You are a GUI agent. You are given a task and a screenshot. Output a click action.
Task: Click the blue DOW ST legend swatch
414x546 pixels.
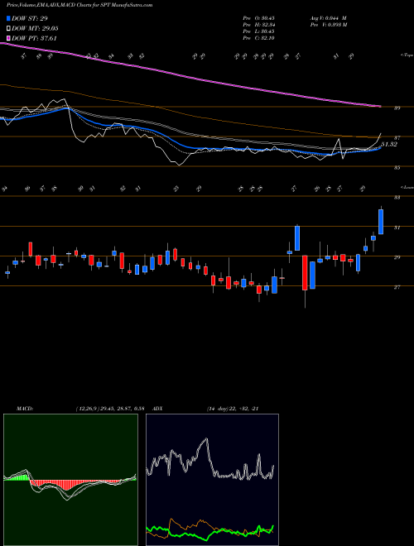coord(8,18)
